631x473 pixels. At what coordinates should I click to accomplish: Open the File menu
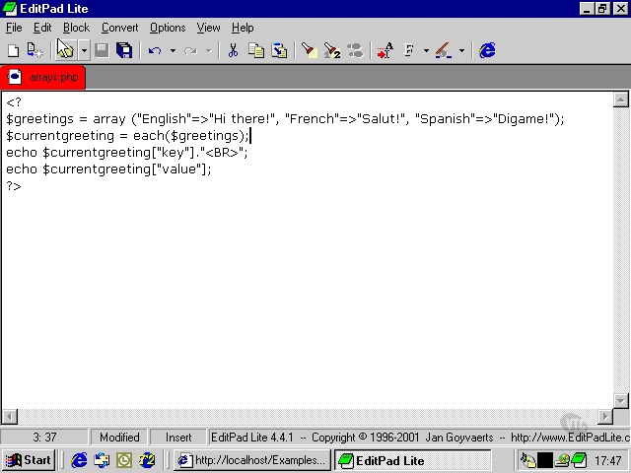point(14,28)
